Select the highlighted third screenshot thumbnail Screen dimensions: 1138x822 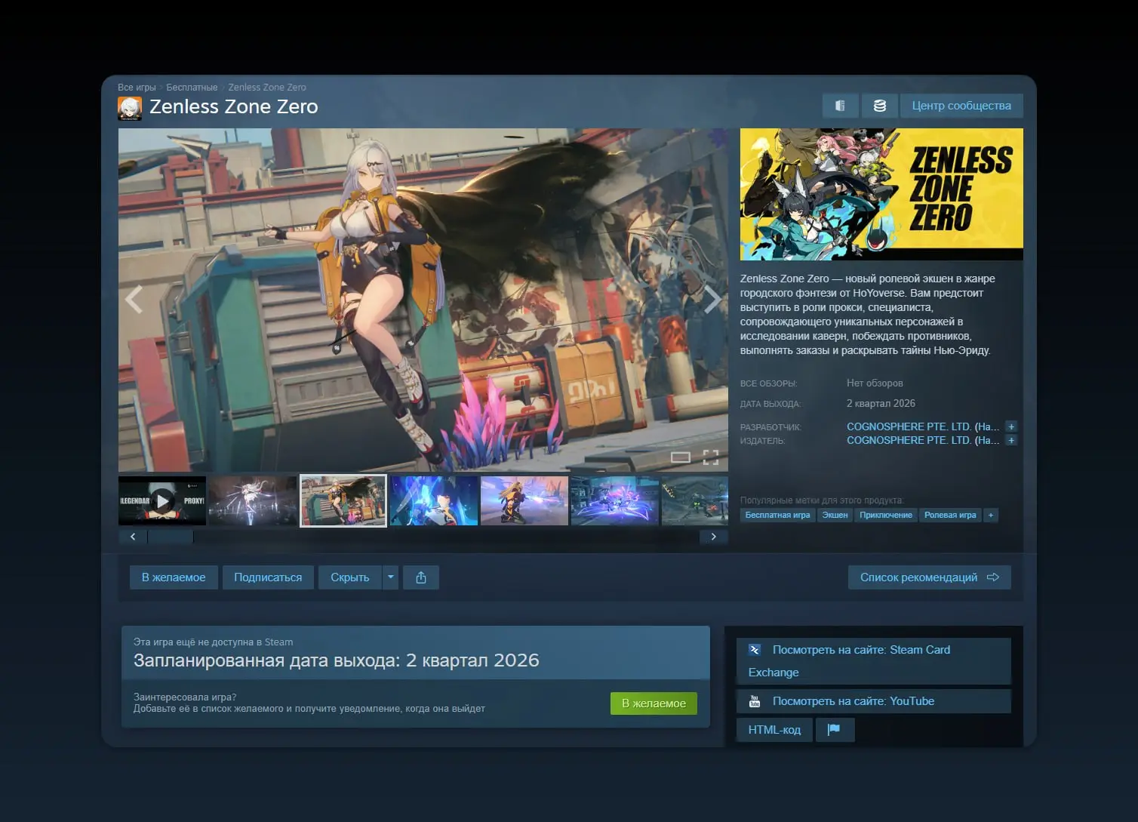pyautogui.click(x=343, y=500)
